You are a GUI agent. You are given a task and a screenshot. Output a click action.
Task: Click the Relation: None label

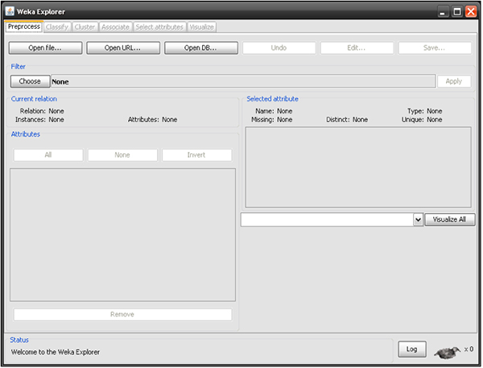click(42, 111)
